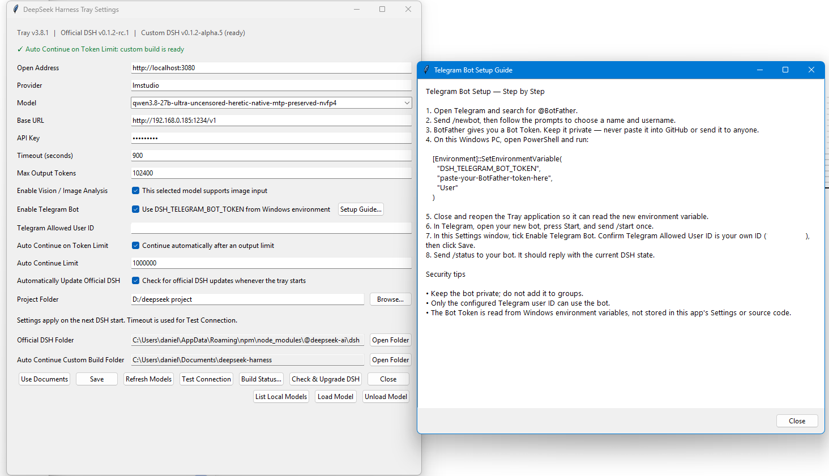Open Folder for Auto Continue Custom Build Folder

(x=390, y=360)
